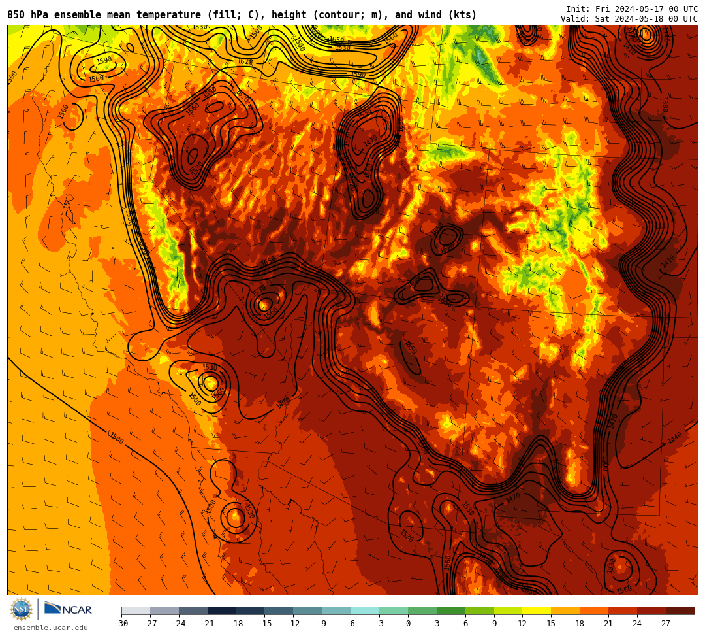Screen dimensions: 705x636
Task: Click the −30 colorbar tick label
Action: click(121, 624)
